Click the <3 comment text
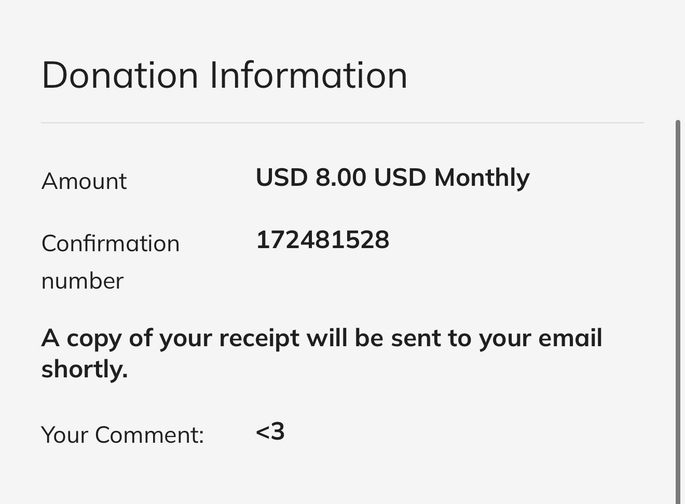This screenshot has width=685, height=504. pyautogui.click(x=270, y=431)
